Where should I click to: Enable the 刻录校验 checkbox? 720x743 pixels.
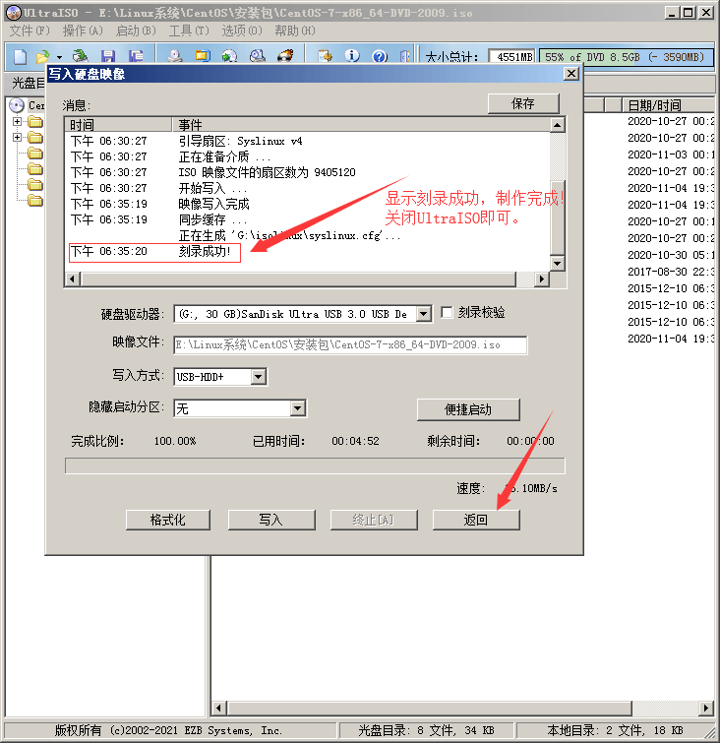[x=448, y=313]
